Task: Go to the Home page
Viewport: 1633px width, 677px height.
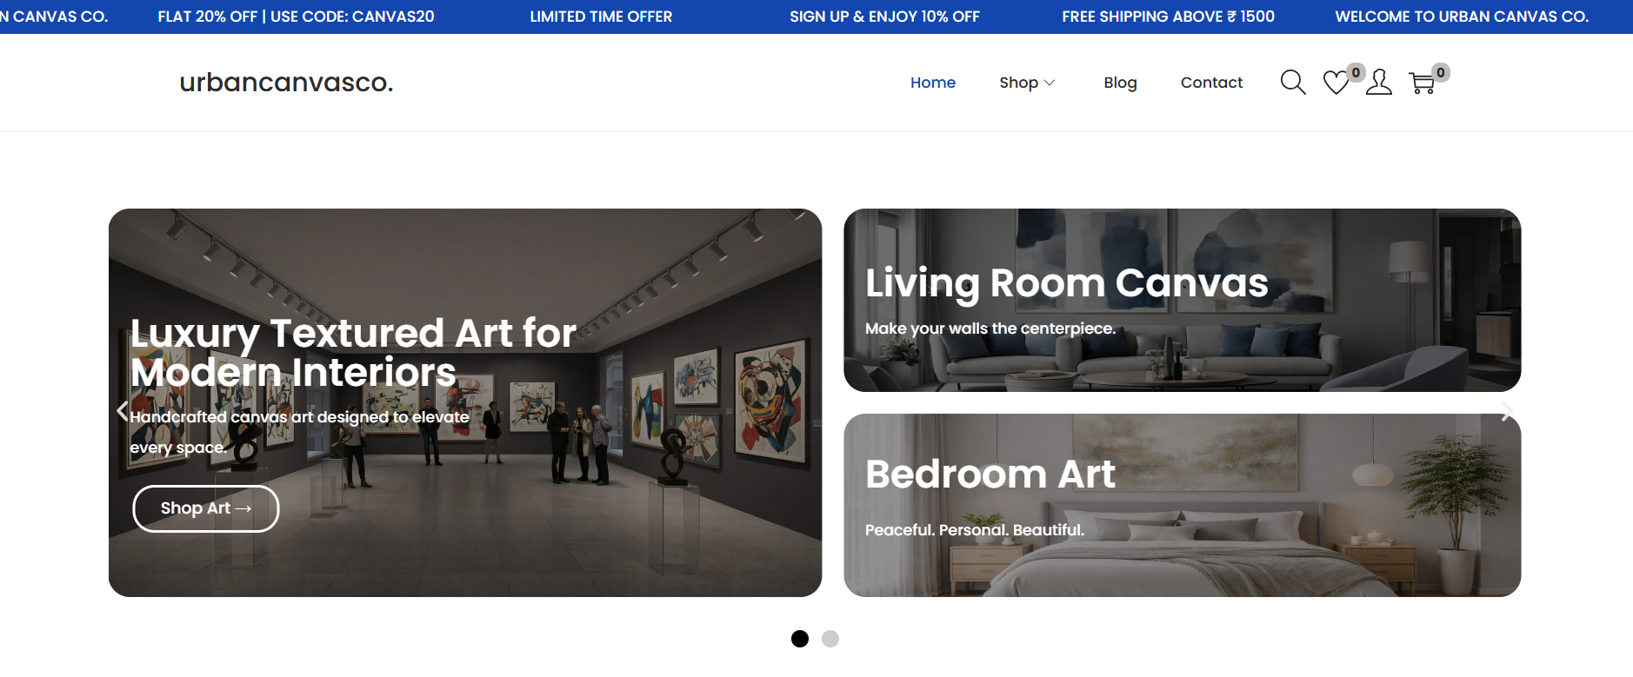Action: (933, 83)
